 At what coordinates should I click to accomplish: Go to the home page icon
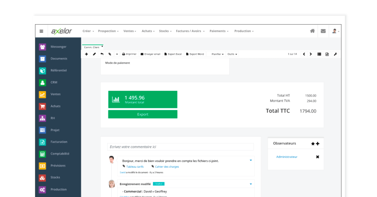point(312,31)
